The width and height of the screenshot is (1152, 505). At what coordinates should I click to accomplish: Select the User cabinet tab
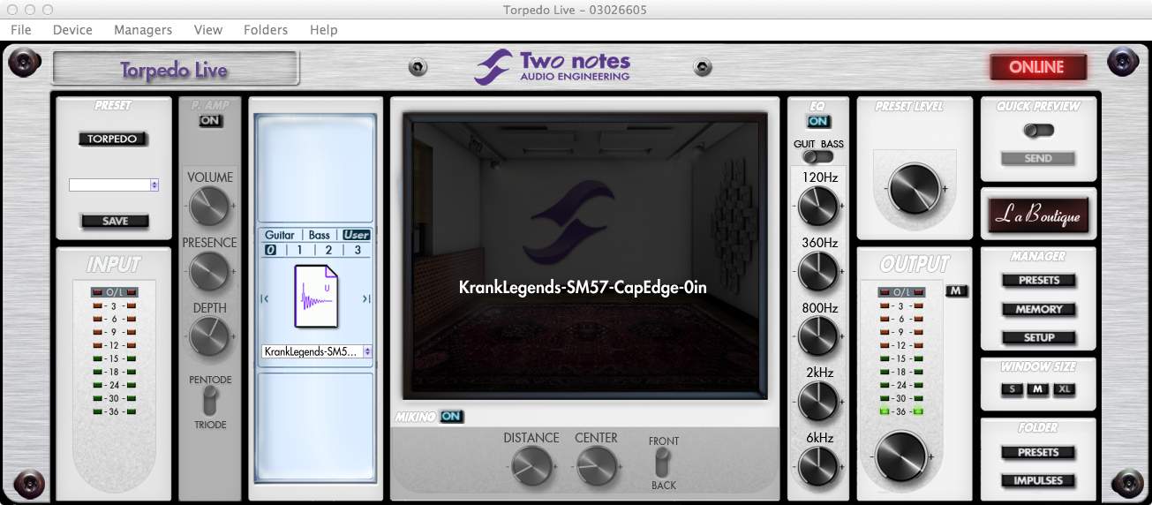pos(356,235)
